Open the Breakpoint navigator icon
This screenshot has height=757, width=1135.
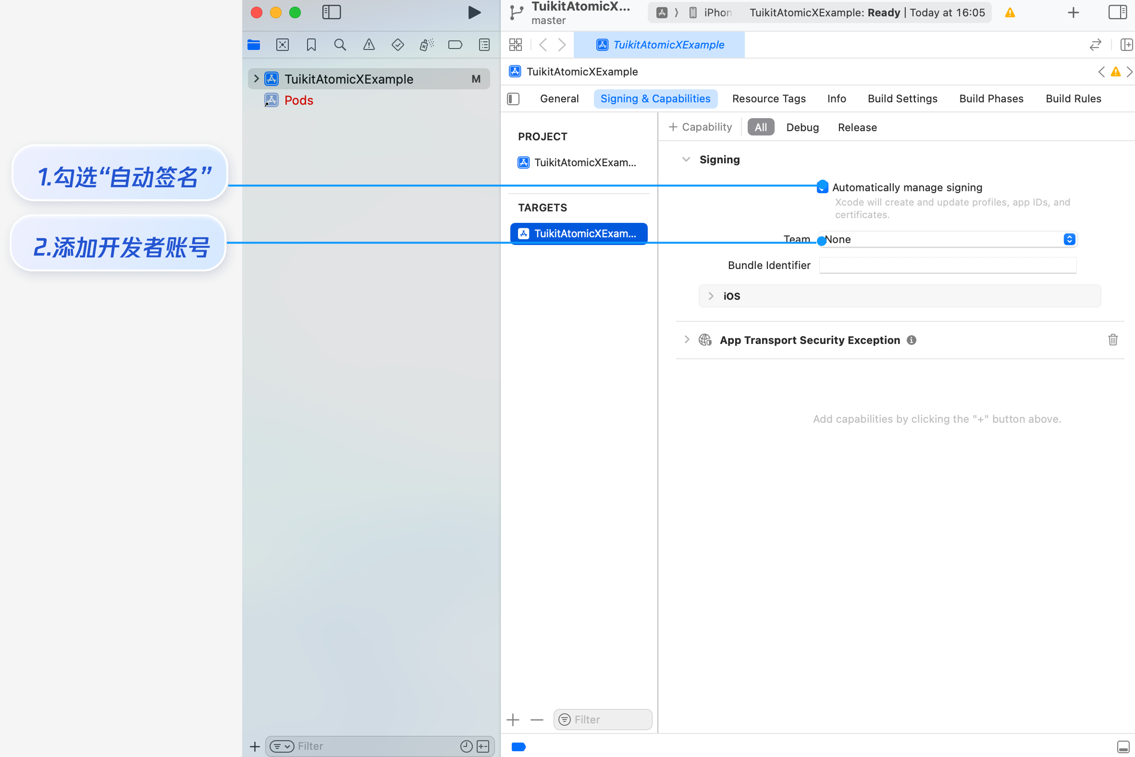(455, 45)
